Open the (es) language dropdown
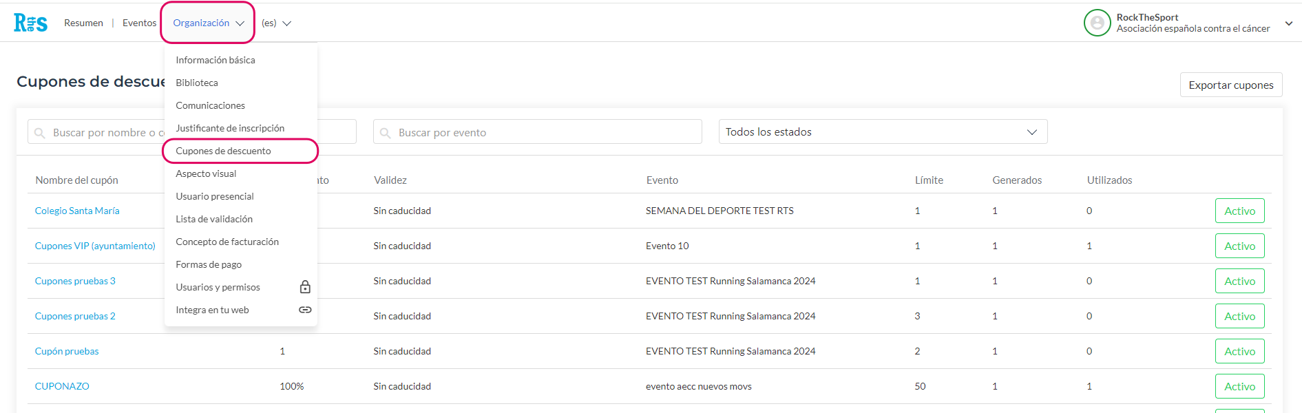 tap(276, 23)
